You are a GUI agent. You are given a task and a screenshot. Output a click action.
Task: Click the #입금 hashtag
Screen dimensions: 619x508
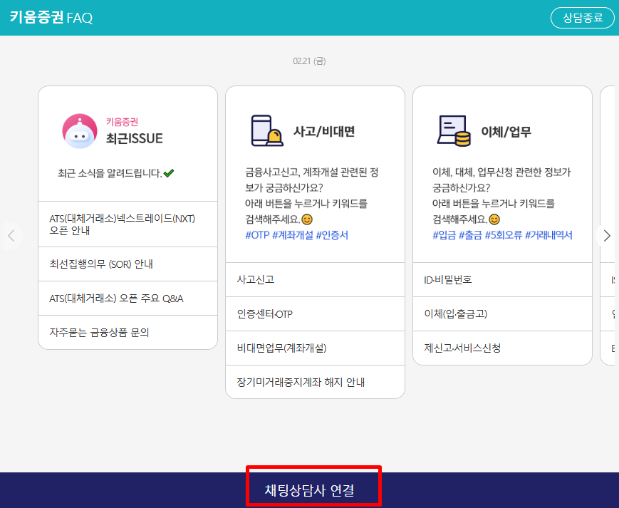444,235
